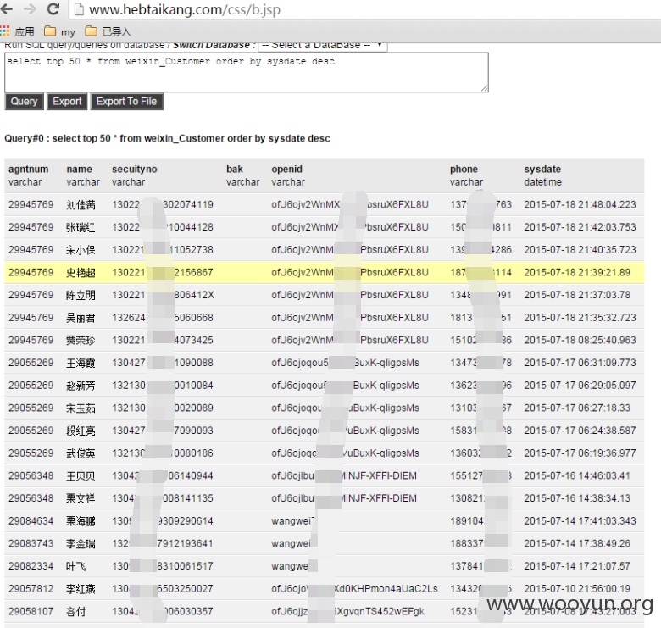This screenshot has width=661, height=628.
Task: Click the secuityno column header
Action: [135, 169]
